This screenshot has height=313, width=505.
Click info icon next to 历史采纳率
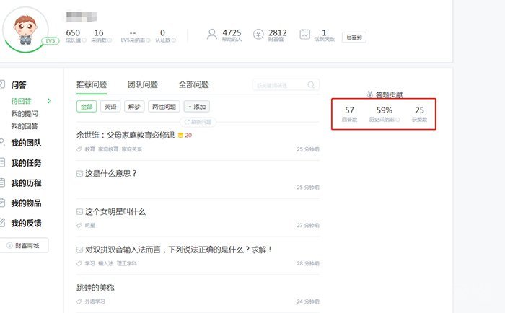click(x=398, y=120)
